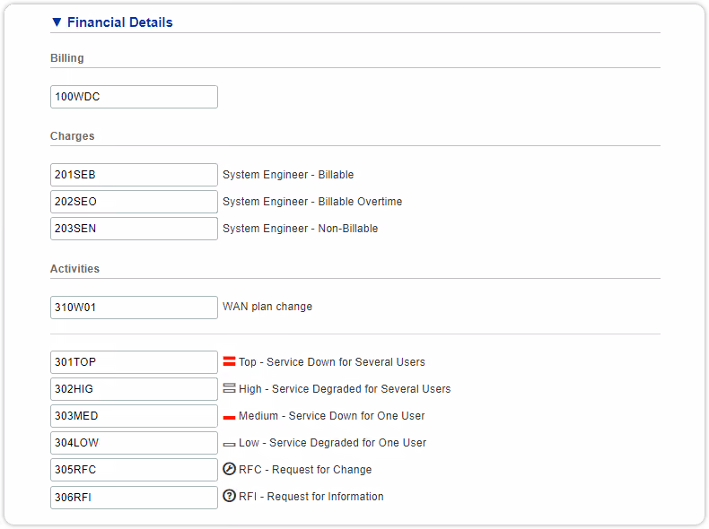
Task: Click the RFC wrench circle icon
Action: tap(229, 469)
